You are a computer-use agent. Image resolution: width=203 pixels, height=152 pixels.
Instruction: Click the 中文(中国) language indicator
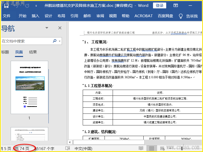(x=83, y=148)
